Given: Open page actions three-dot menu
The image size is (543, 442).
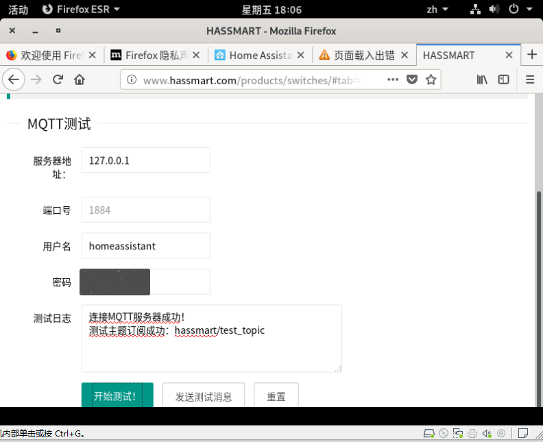Looking at the screenshot, I should pyautogui.click(x=393, y=79).
